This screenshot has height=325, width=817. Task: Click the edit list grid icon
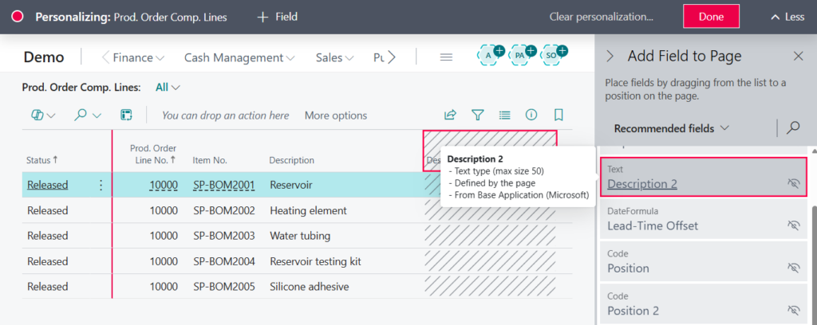[126, 116]
